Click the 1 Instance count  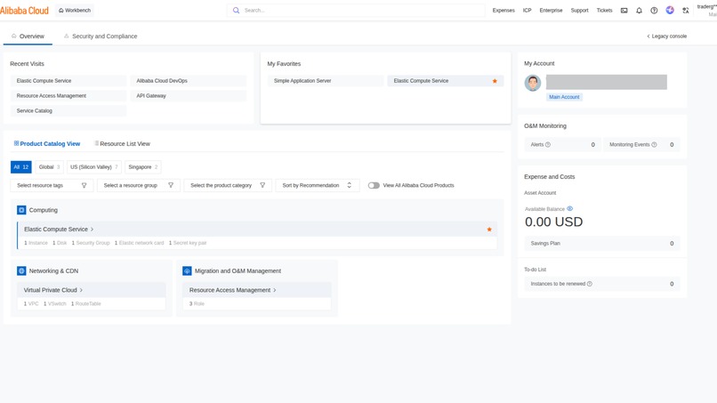(x=36, y=243)
